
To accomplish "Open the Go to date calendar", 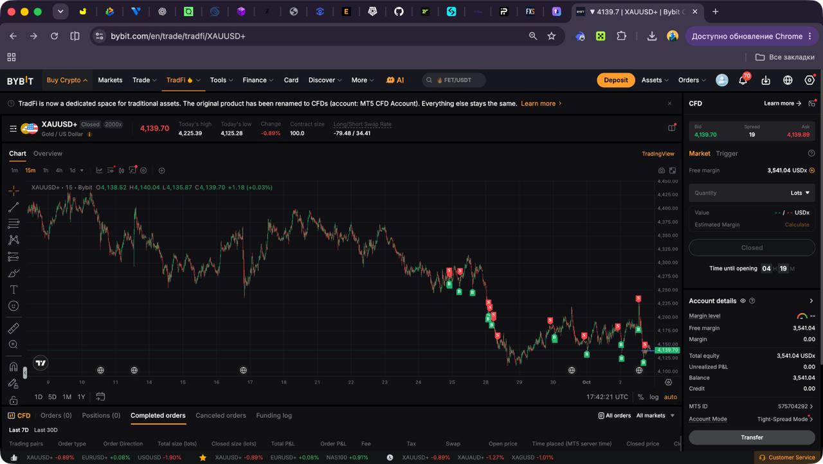I will 100,397.
